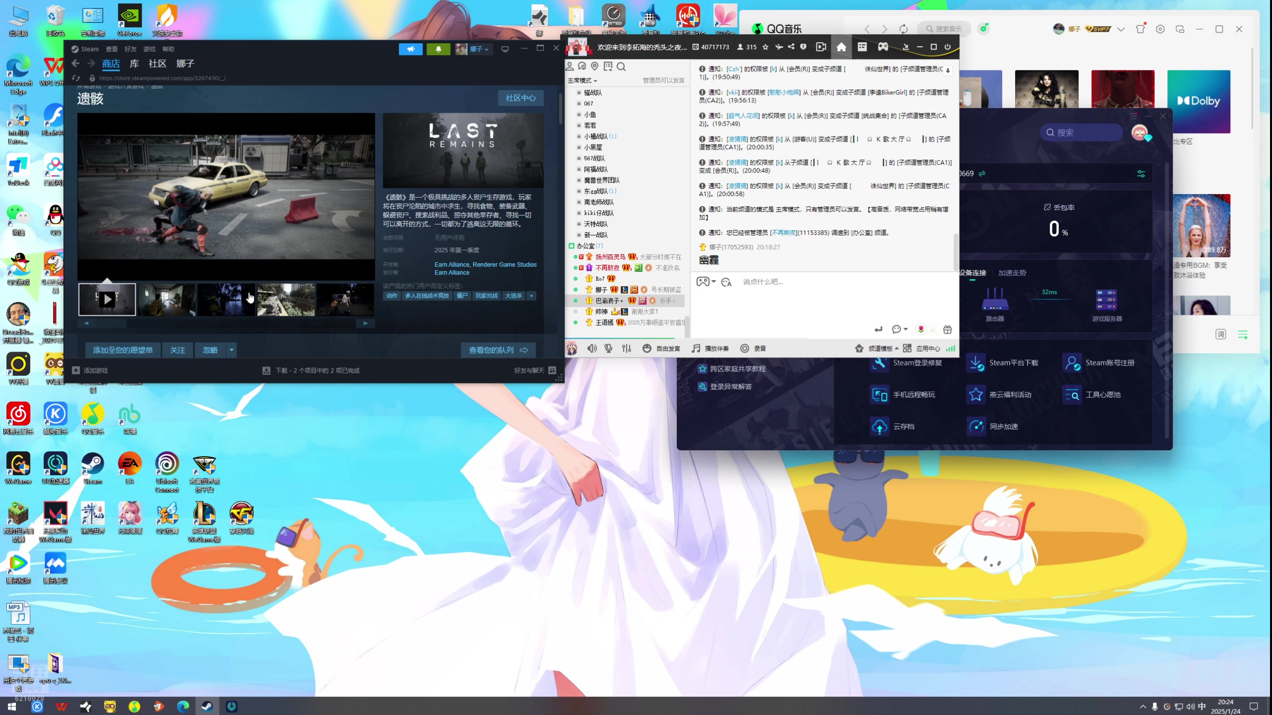Open QQ Music settings gear icon
The width and height of the screenshot is (1272, 715).
(1160, 29)
